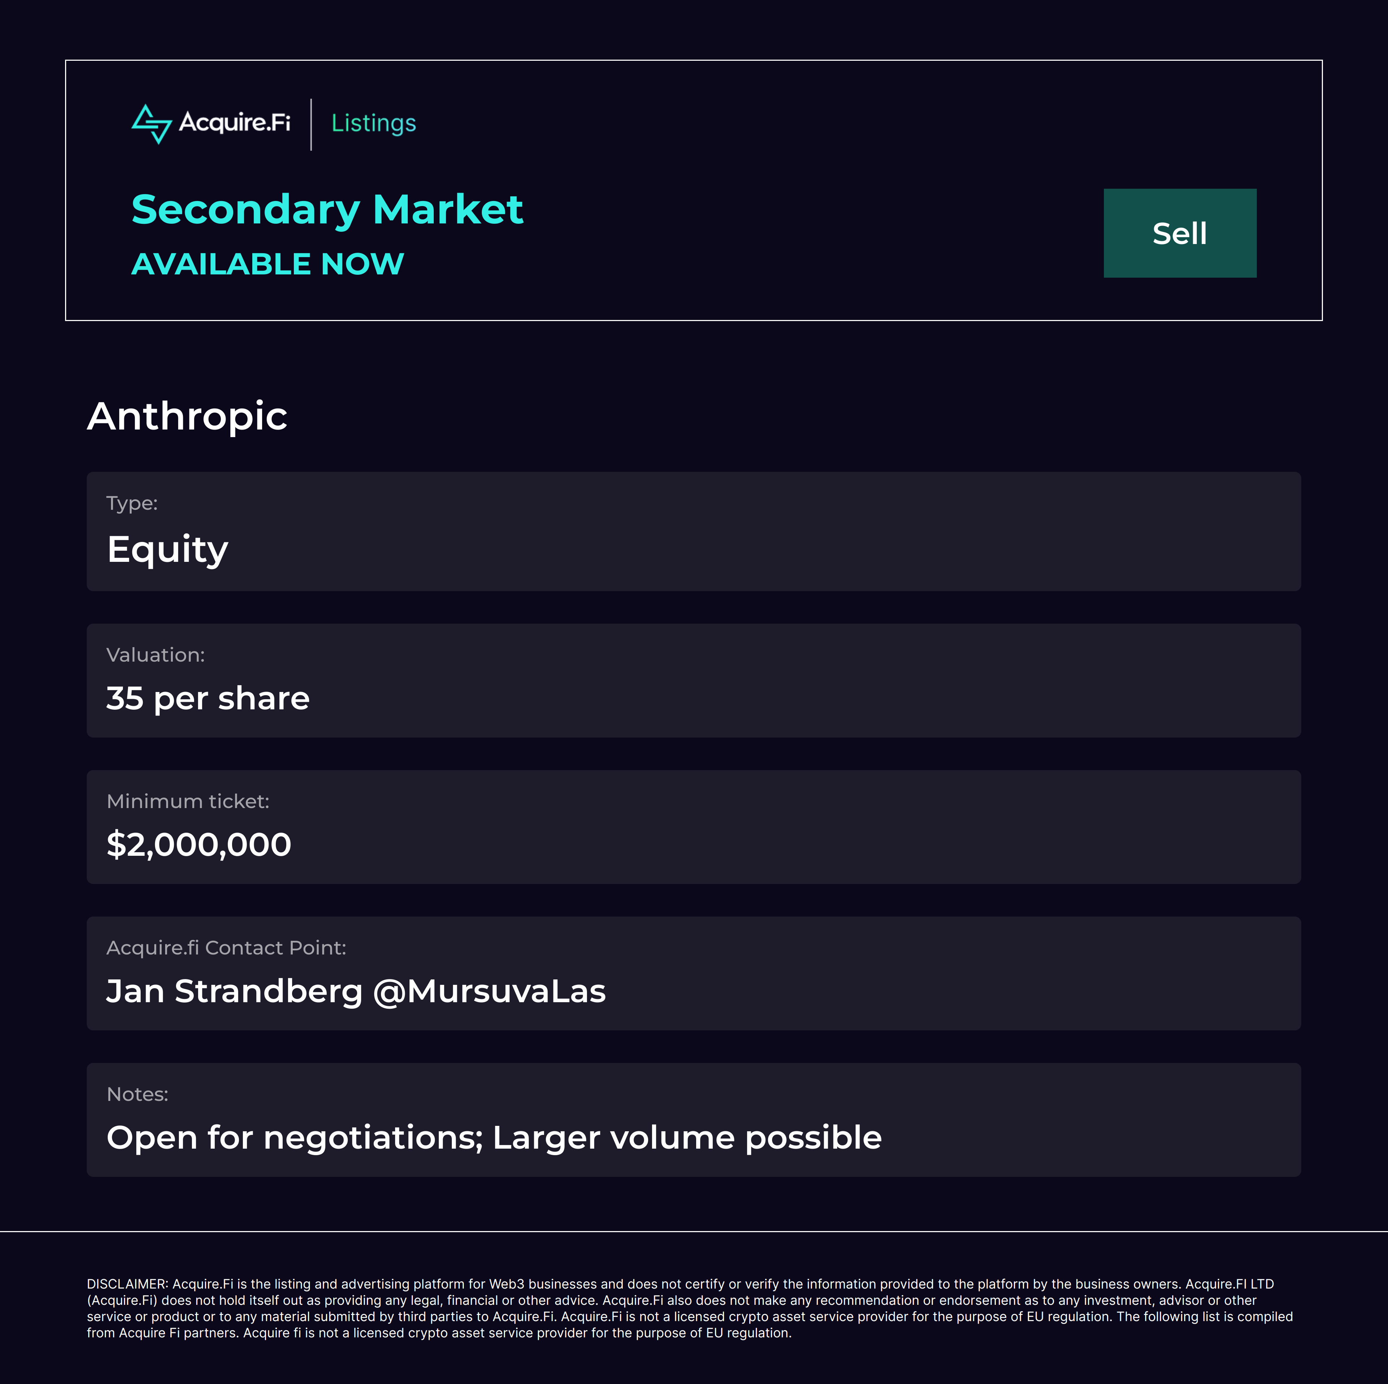Viewport: 1388px width, 1384px height.
Task: Select the Equity type value
Action: (x=167, y=550)
